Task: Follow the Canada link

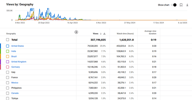Action: coord(15,93)
